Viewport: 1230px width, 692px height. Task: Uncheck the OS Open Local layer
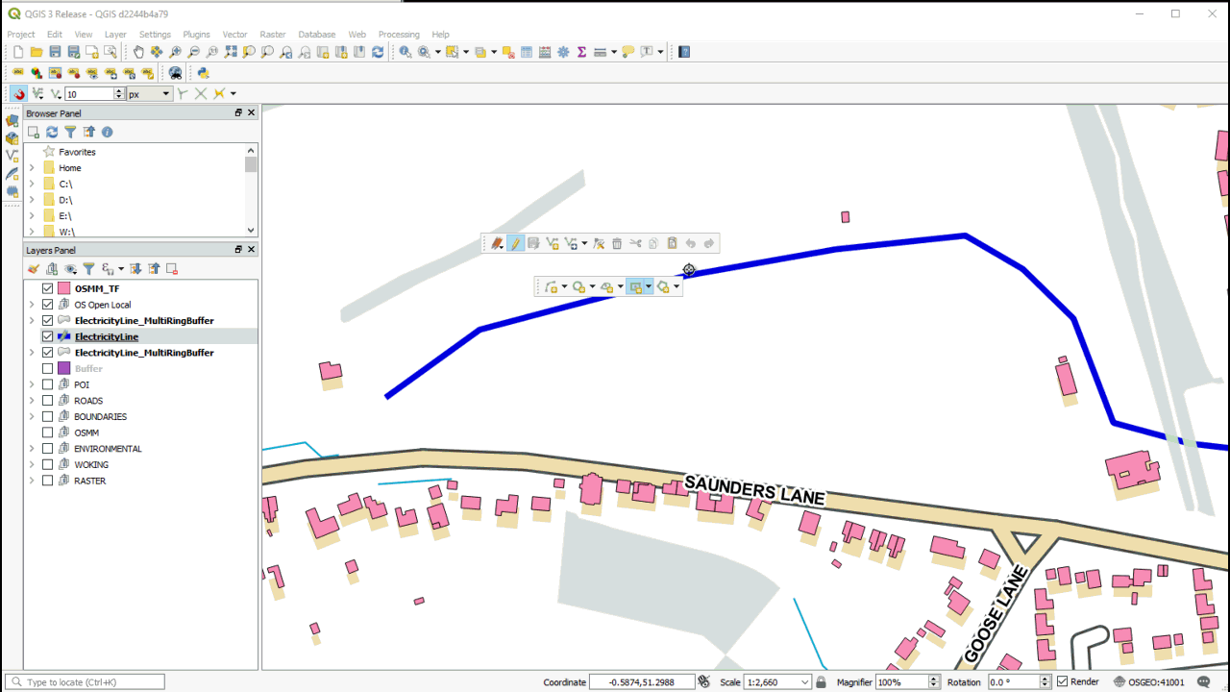tap(48, 305)
